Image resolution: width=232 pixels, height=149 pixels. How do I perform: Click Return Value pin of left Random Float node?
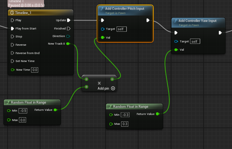(x=56, y=110)
